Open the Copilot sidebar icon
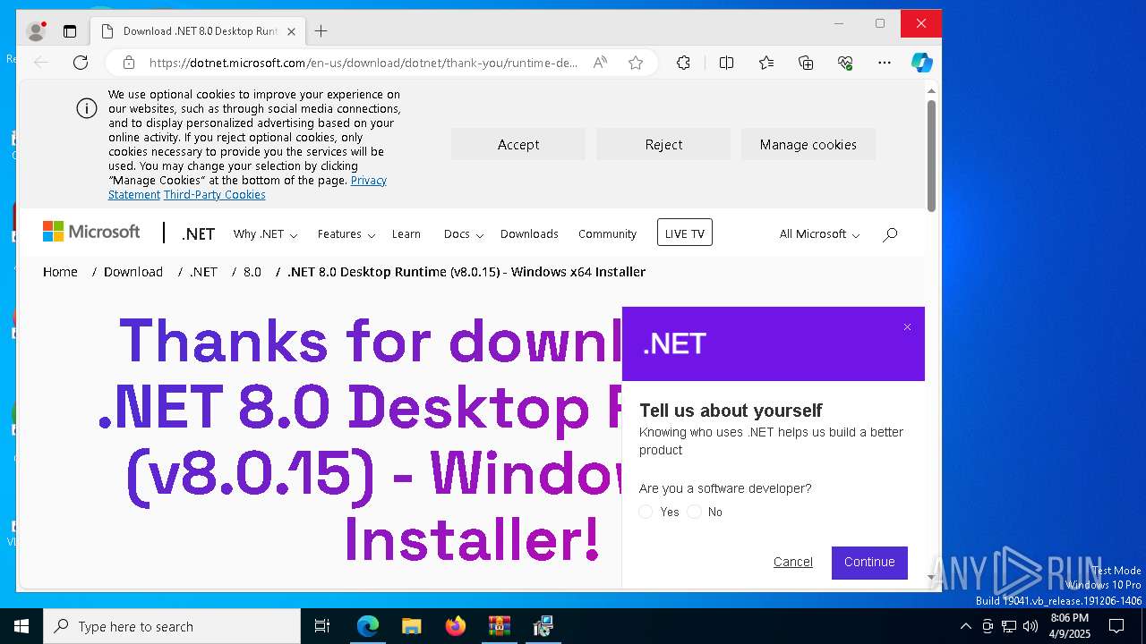1146x644 pixels. [x=922, y=63]
